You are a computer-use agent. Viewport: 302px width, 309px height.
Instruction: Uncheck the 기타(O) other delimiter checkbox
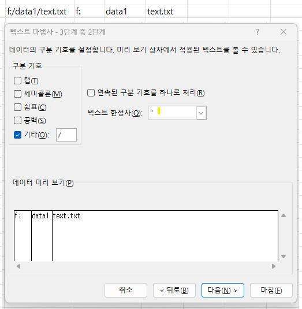pyautogui.click(x=17, y=135)
